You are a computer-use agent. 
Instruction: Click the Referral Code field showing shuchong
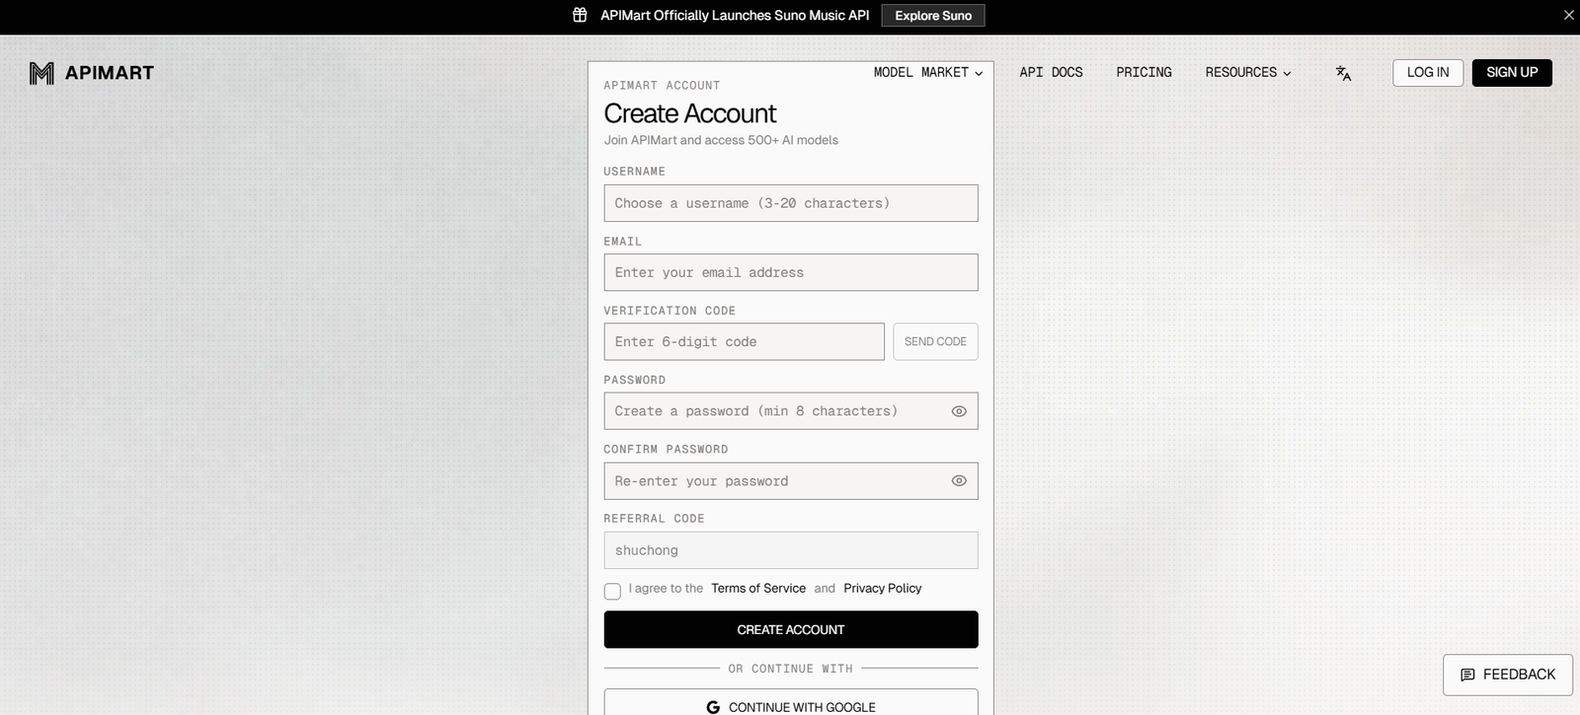coord(791,550)
